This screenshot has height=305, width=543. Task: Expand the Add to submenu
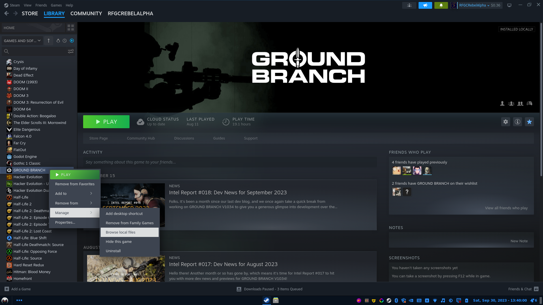tap(74, 193)
